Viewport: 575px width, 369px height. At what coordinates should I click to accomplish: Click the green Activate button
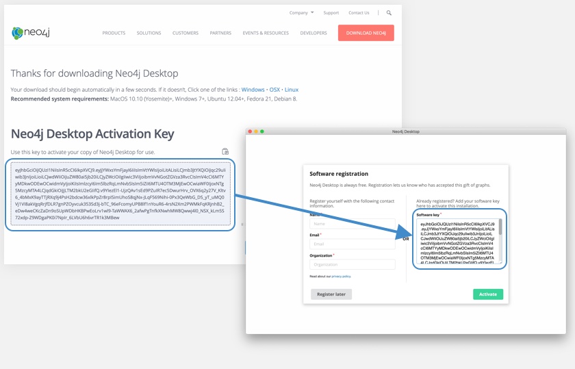(x=487, y=294)
